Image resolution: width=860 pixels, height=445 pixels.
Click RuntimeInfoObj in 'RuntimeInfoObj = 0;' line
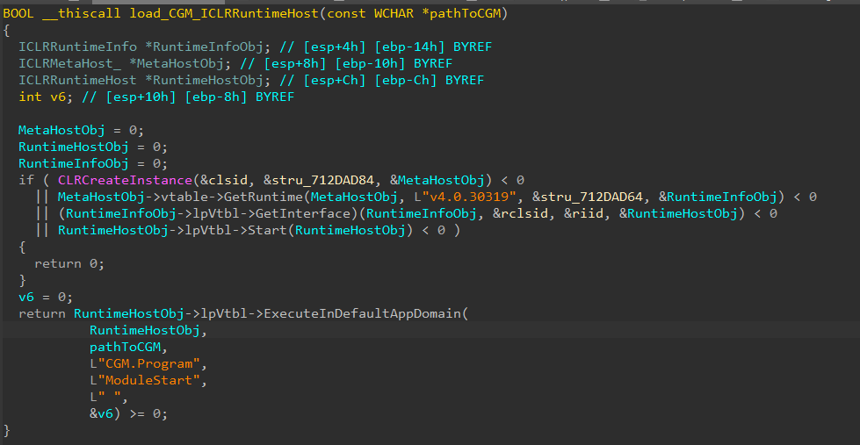click(74, 164)
